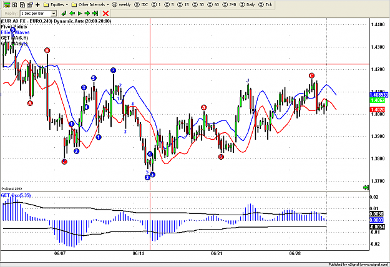Click 'Published by eSignal' footer text
This screenshot has height=267, width=390.
358,265
